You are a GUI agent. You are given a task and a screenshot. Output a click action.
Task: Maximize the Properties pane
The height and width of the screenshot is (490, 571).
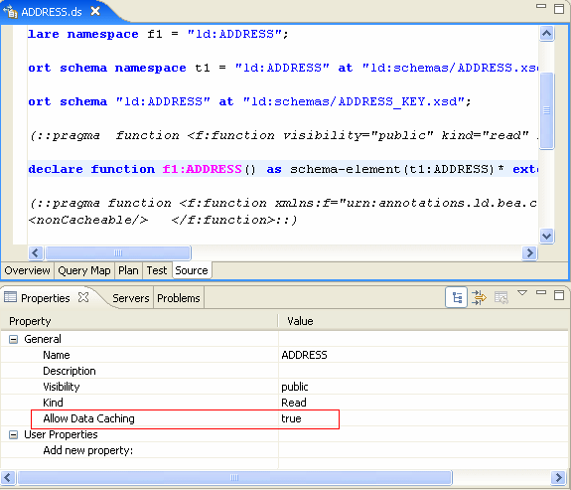[x=559, y=294]
